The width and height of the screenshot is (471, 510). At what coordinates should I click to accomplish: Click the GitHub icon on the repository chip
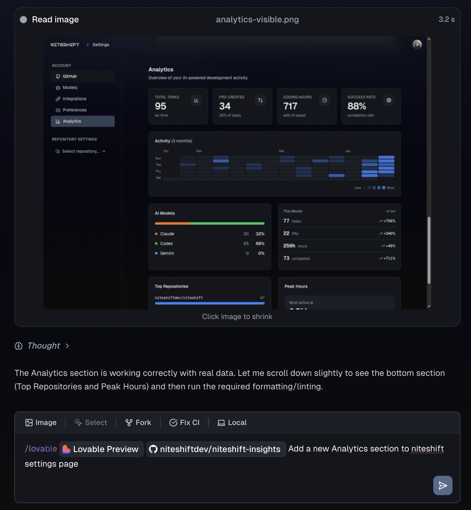[153, 449]
